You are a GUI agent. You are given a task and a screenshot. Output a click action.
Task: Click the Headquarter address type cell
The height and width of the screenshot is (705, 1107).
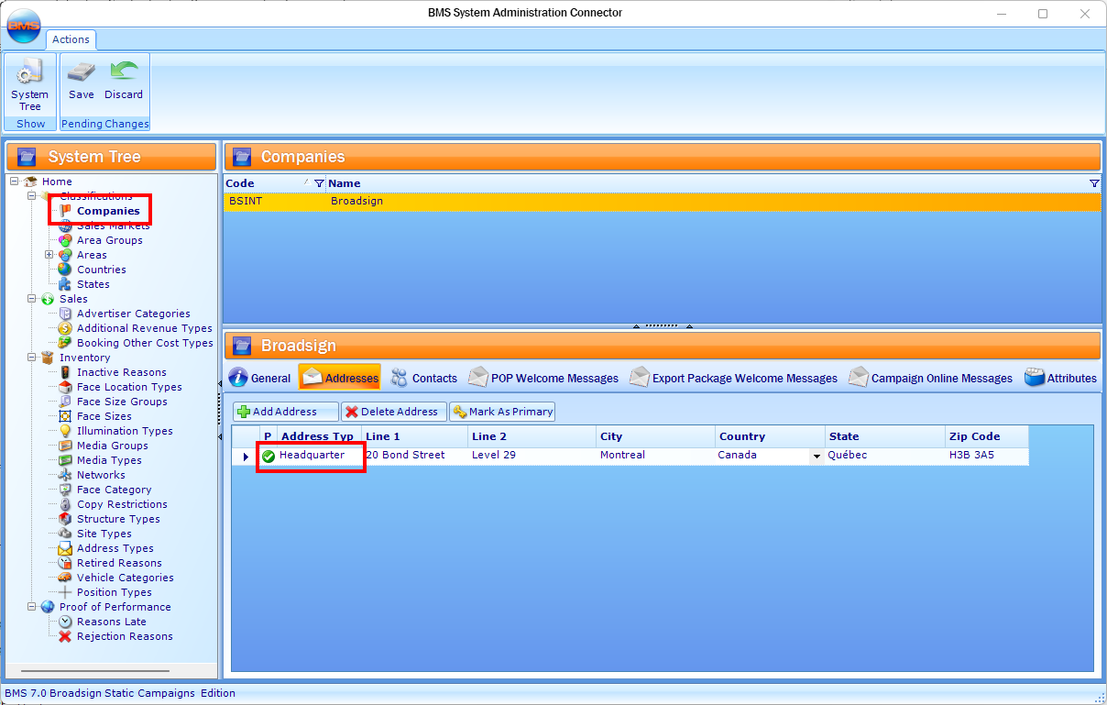[x=319, y=456]
